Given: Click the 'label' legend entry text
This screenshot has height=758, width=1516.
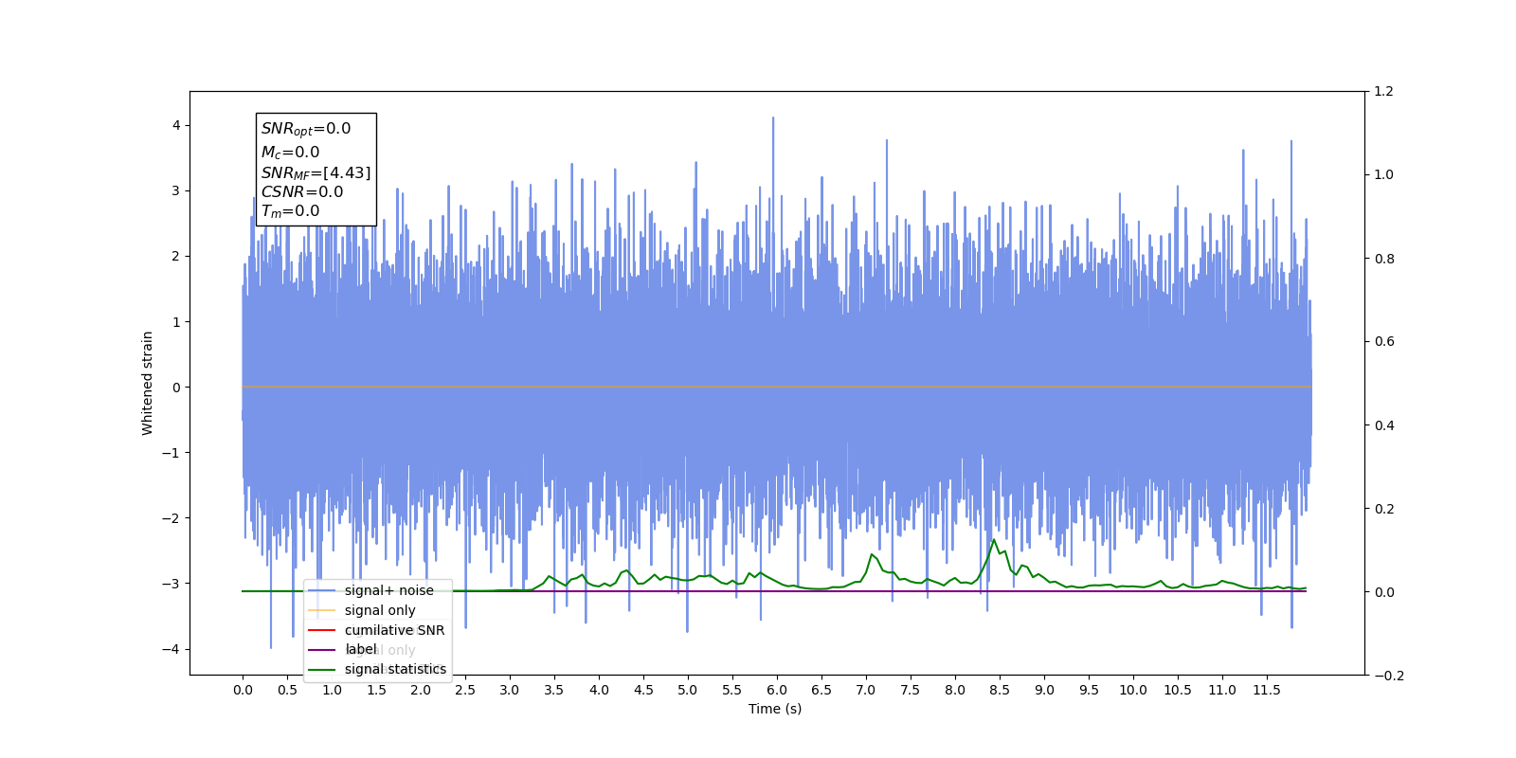Looking at the screenshot, I should 360,649.
